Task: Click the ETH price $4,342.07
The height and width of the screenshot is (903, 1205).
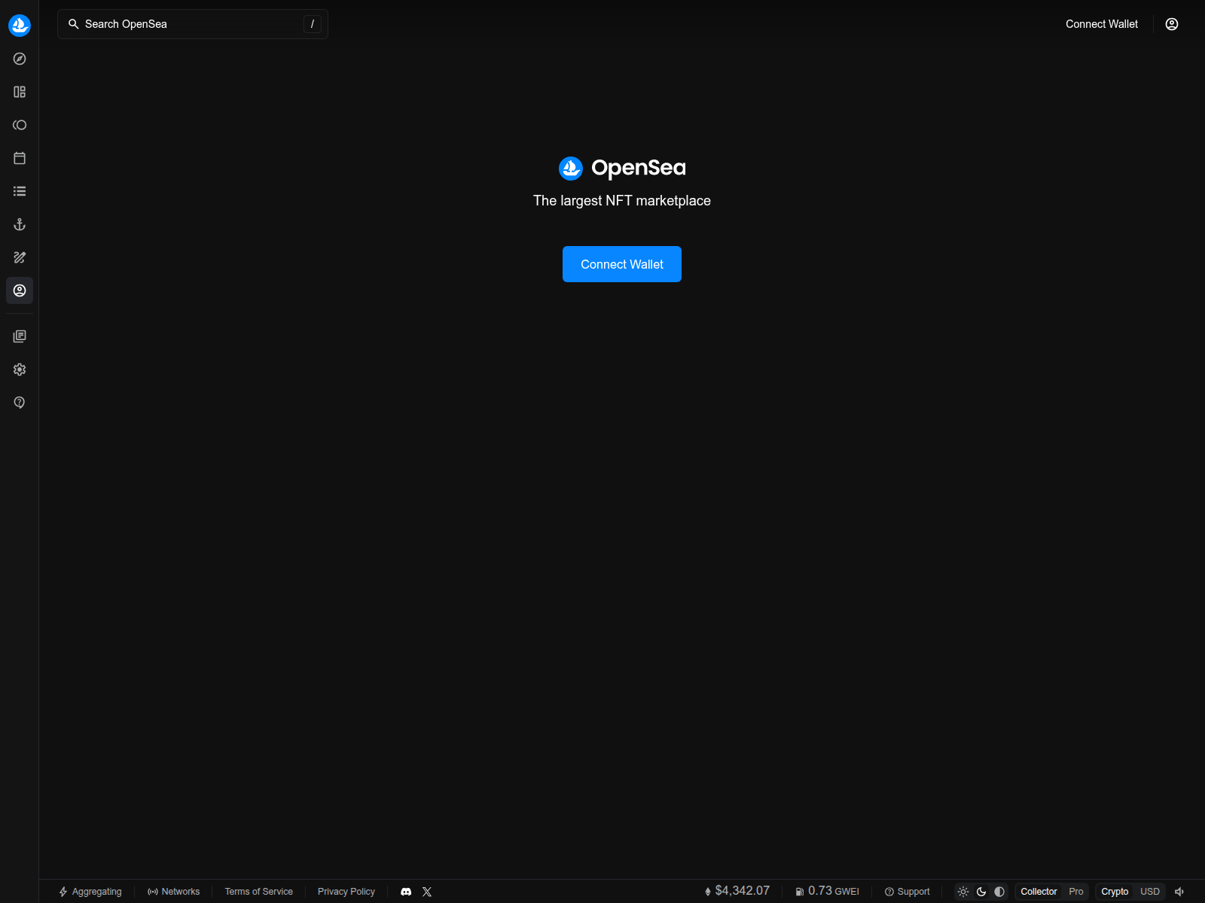Action: coord(737,891)
